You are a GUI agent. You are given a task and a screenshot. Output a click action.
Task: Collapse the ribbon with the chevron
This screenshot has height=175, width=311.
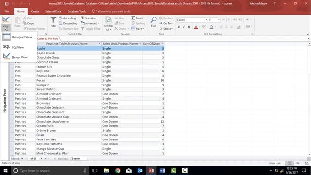point(308,34)
